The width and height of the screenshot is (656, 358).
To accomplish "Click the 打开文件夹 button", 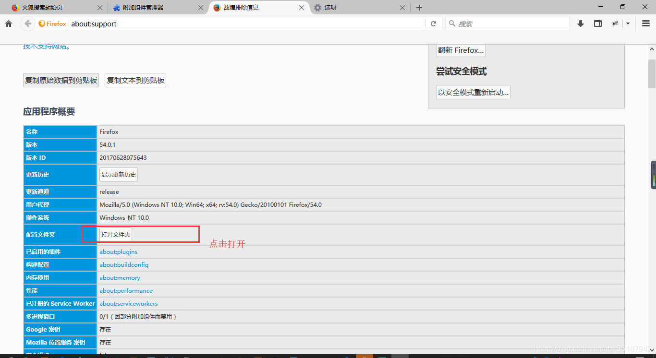I will (116, 235).
